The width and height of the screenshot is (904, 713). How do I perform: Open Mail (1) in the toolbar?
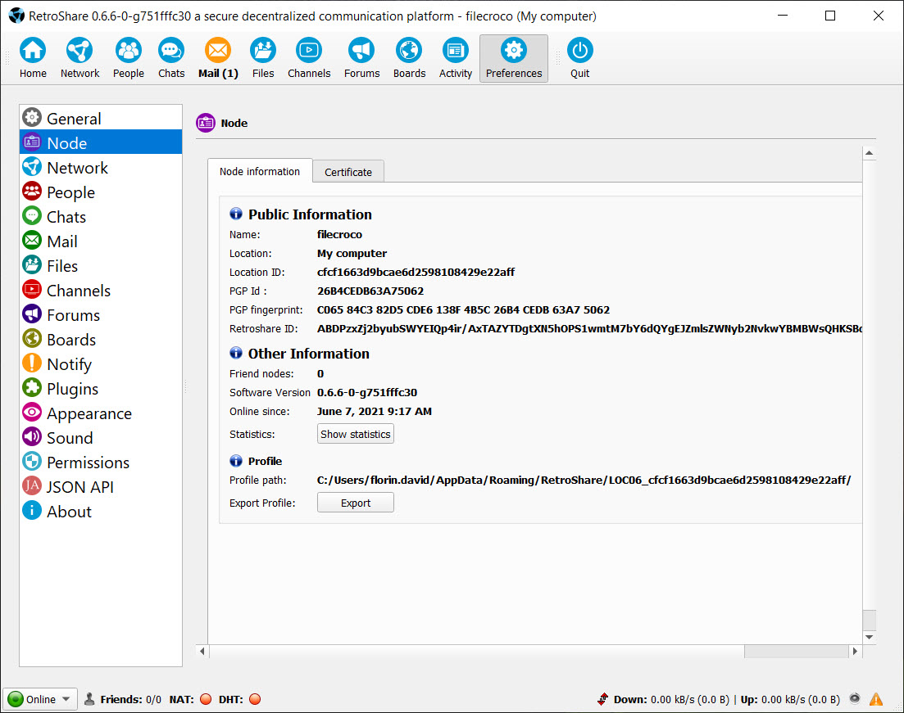pyautogui.click(x=218, y=57)
